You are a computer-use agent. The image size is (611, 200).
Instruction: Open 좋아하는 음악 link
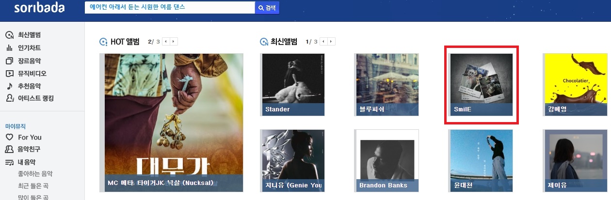click(x=35, y=174)
